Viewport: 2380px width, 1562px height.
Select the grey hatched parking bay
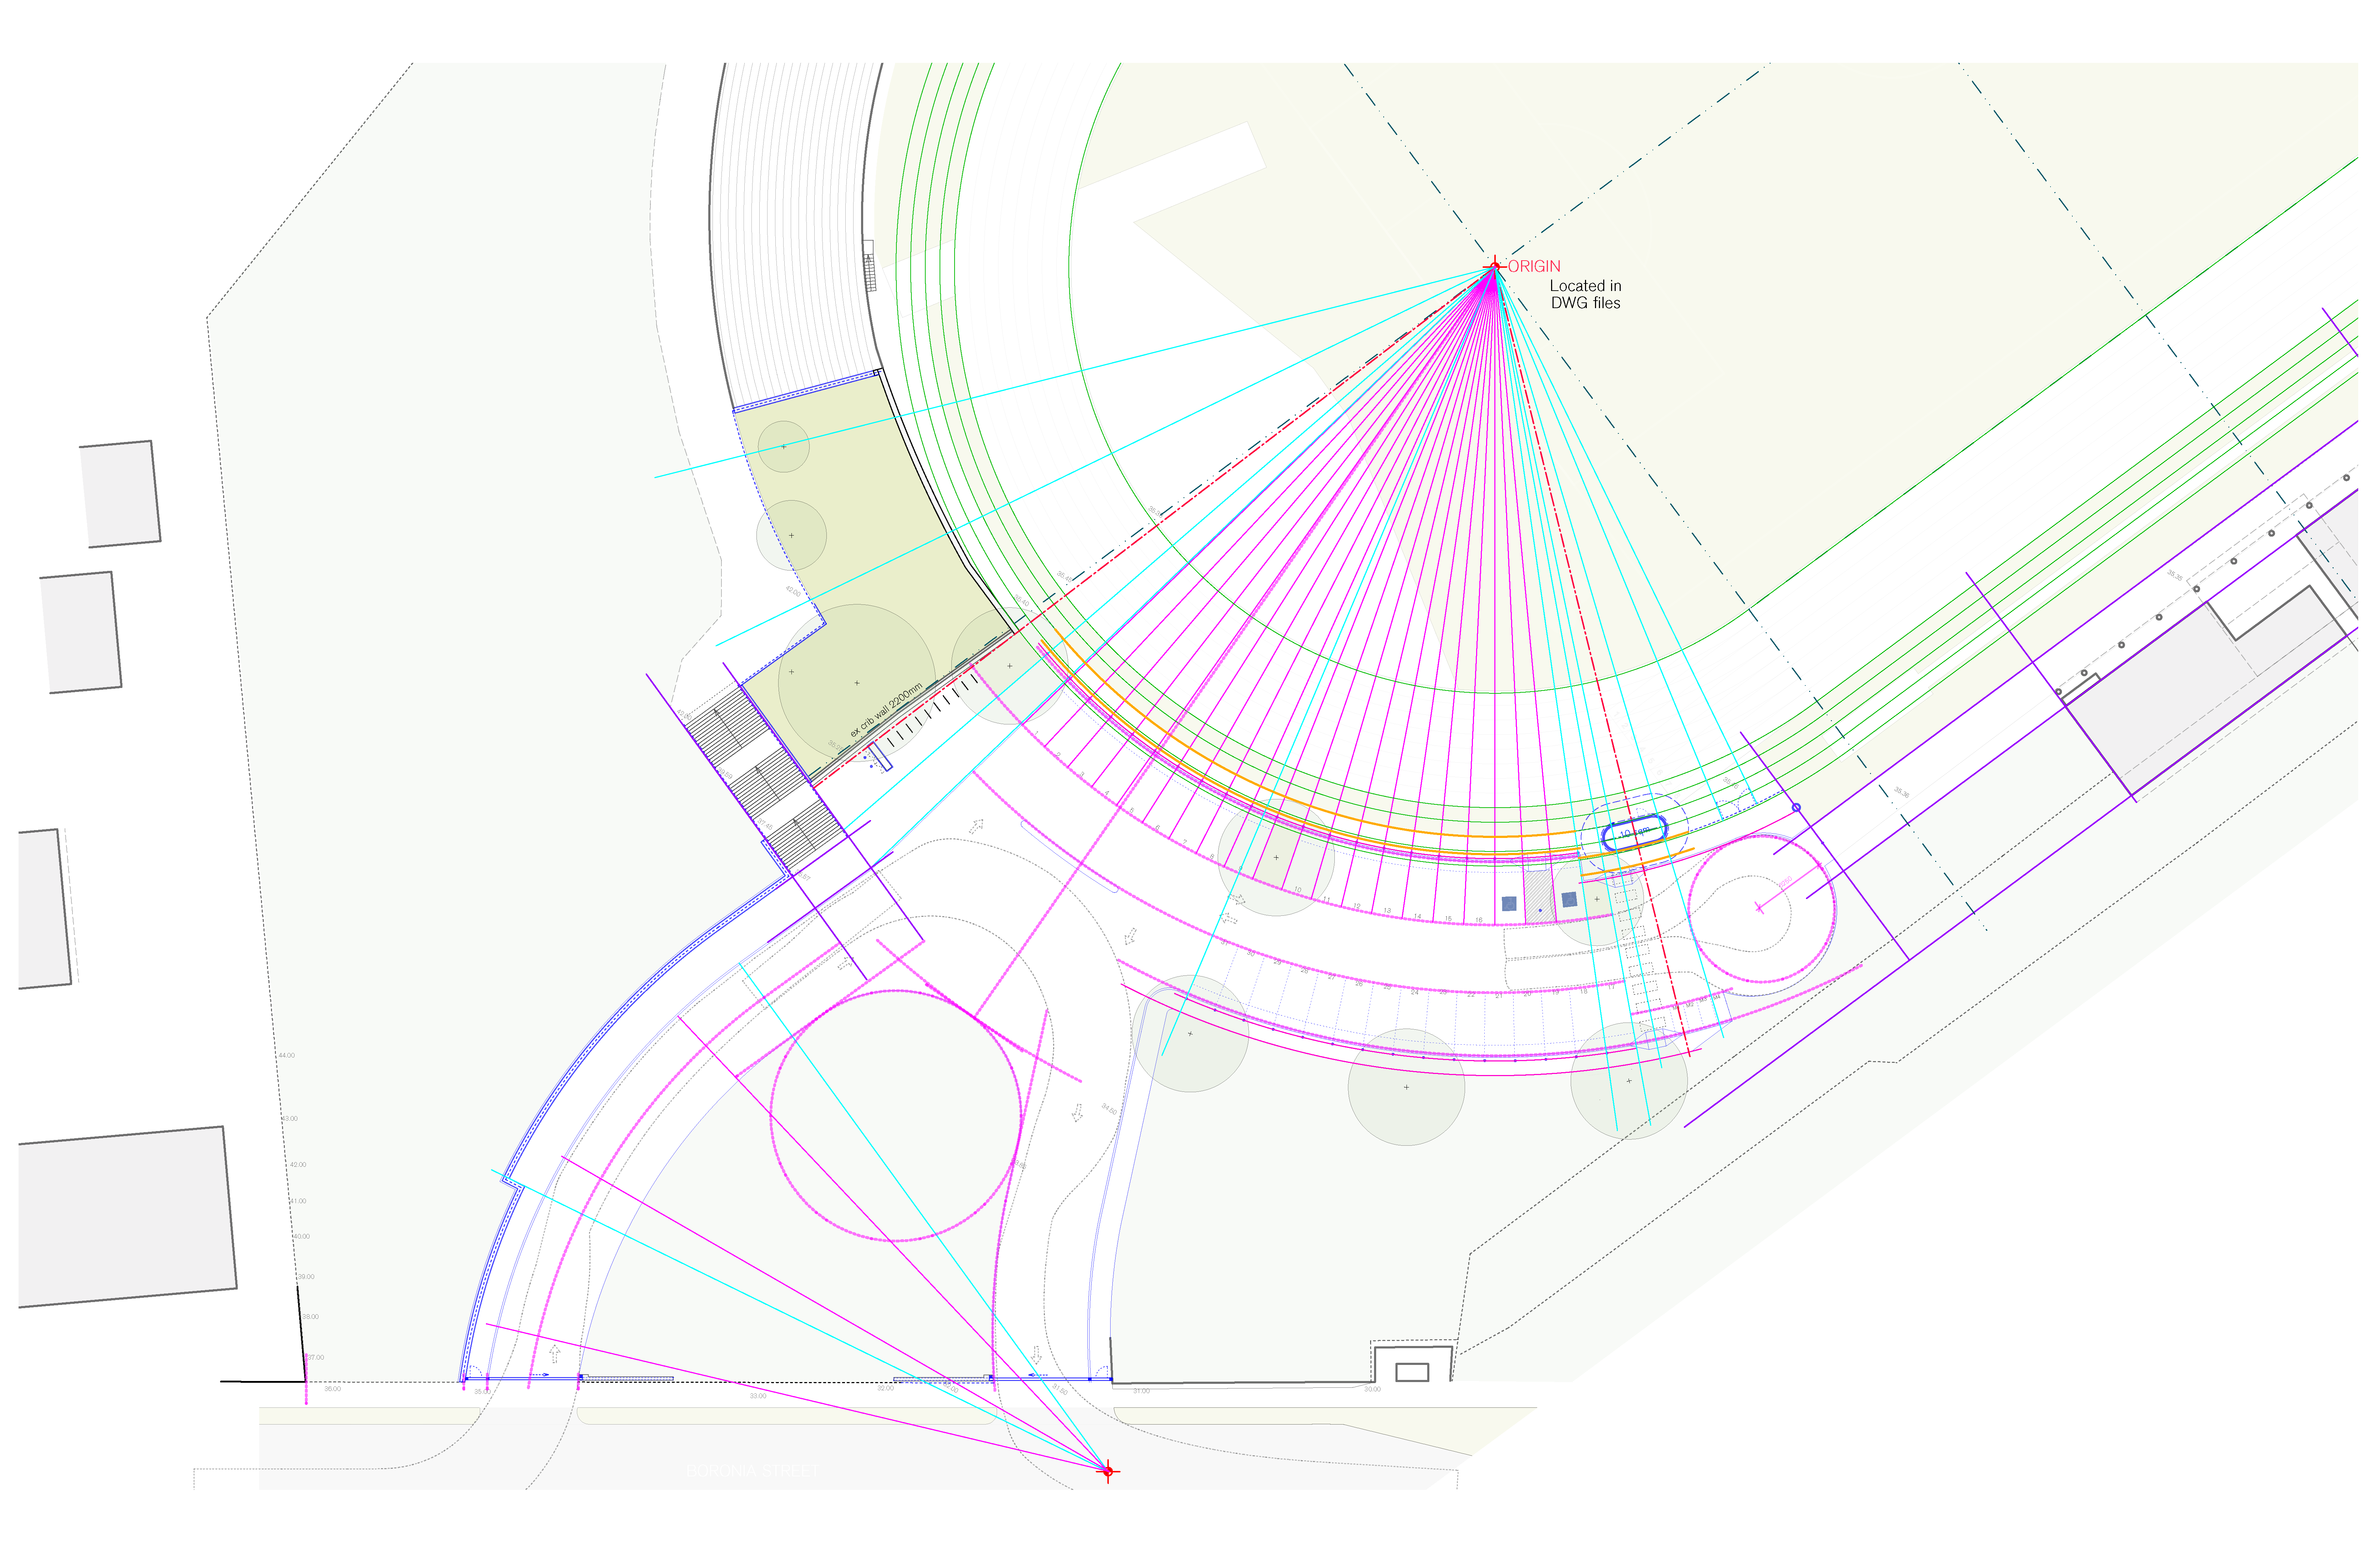(1540, 897)
